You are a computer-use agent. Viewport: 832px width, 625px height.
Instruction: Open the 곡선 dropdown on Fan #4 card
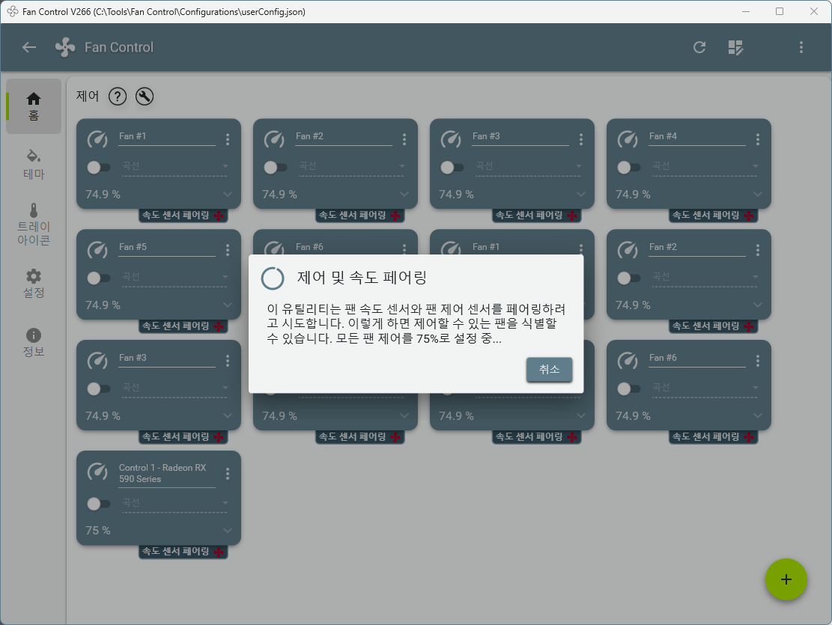704,167
